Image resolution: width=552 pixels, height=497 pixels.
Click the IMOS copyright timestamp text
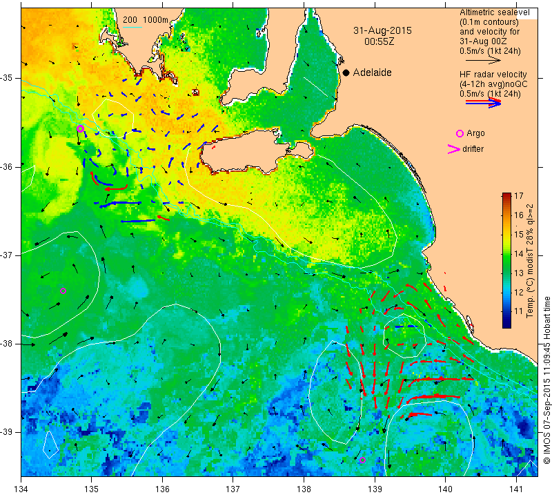pyautogui.click(x=546, y=380)
